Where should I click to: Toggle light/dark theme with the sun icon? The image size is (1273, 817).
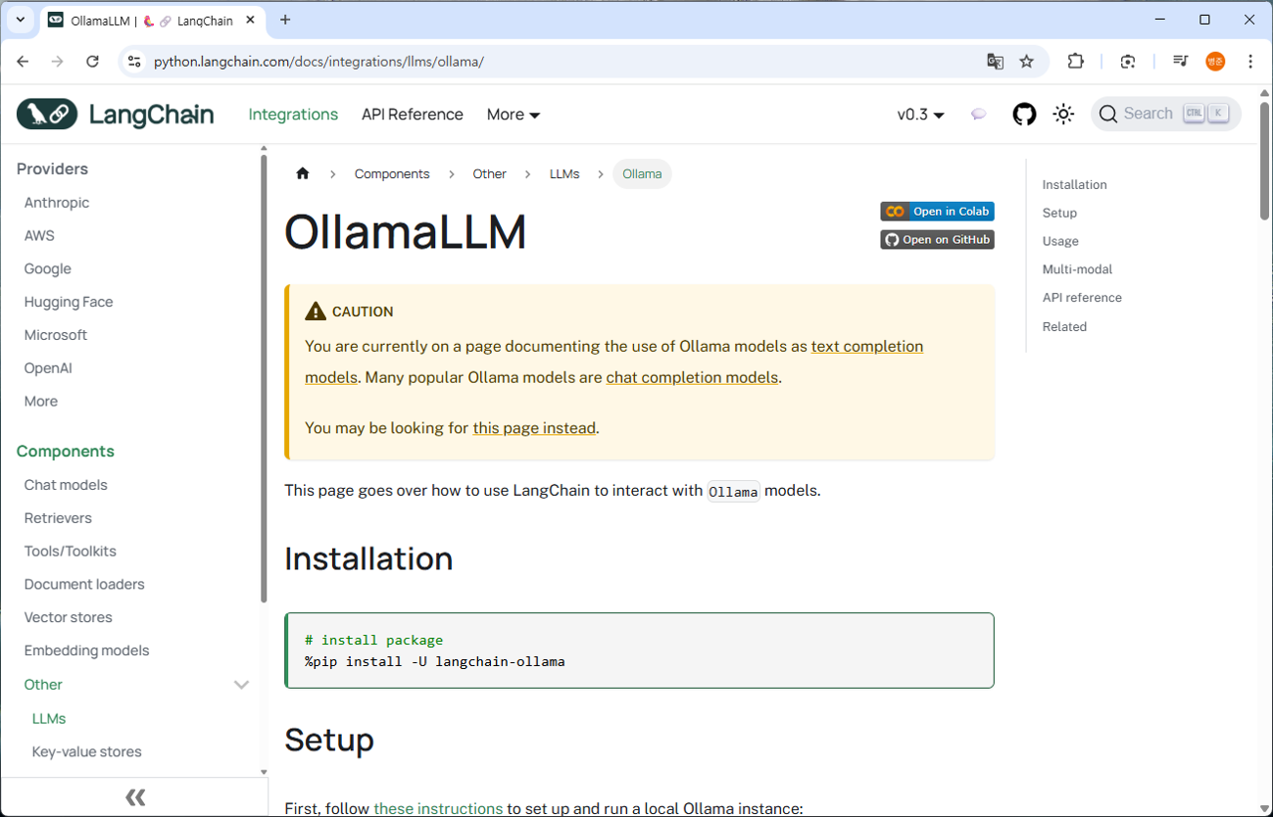click(x=1063, y=115)
